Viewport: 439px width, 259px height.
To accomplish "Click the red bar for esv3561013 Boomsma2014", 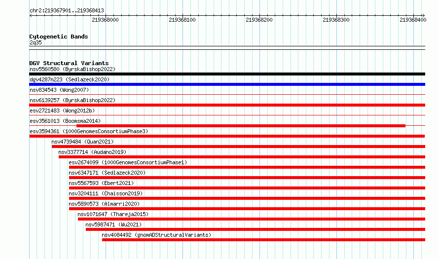I will 241,126.
